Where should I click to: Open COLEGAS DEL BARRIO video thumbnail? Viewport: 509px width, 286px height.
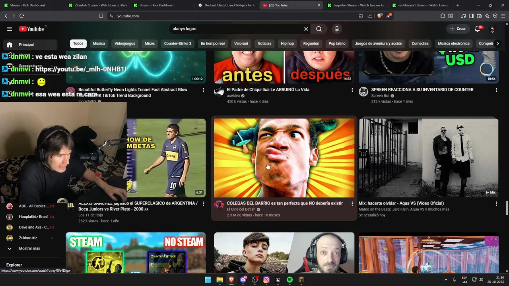point(284,158)
